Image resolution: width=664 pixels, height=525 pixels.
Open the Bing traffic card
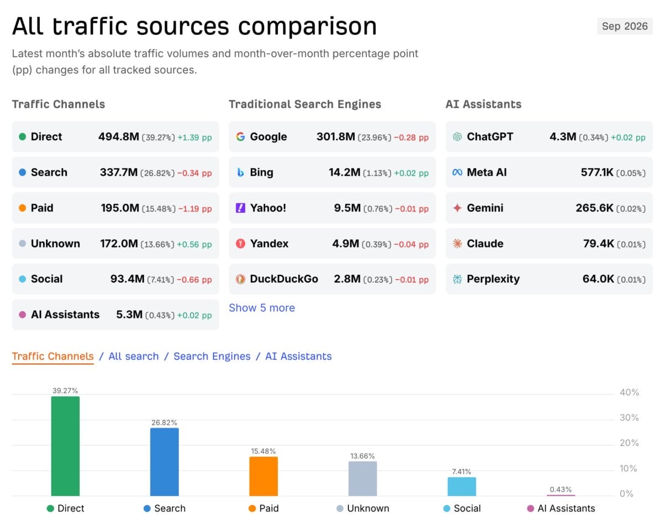click(x=332, y=172)
